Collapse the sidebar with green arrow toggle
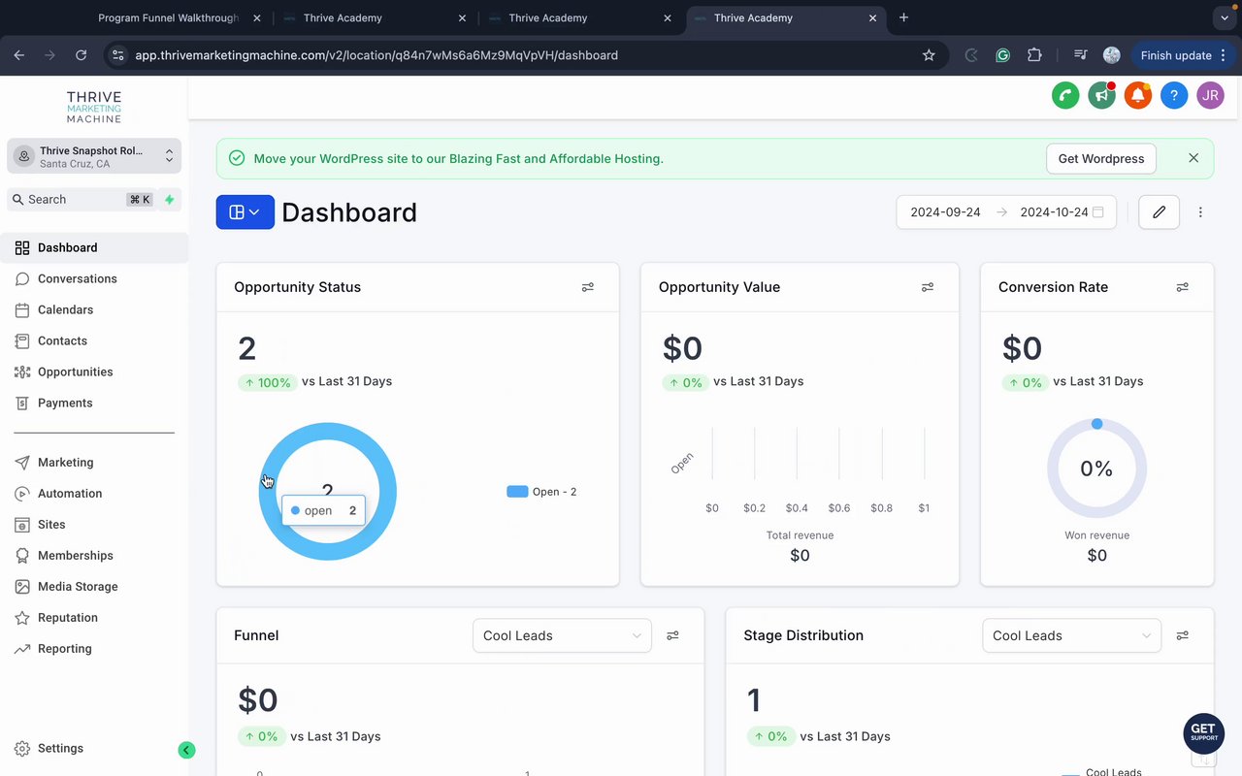This screenshot has height=776, width=1242. (186, 750)
